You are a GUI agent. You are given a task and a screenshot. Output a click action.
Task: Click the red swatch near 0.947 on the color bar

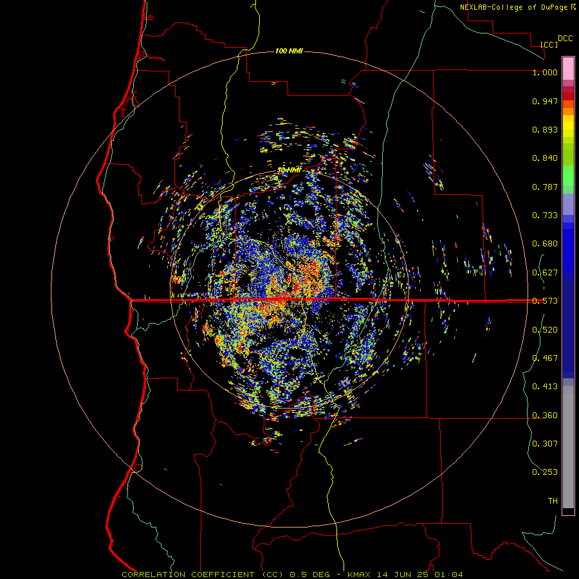tap(568, 96)
